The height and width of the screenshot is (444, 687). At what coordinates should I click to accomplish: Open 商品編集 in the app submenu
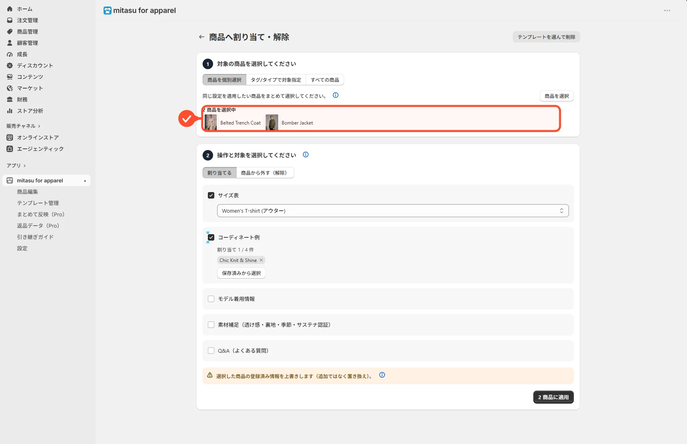pyautogui.click(x=27, y=192)
